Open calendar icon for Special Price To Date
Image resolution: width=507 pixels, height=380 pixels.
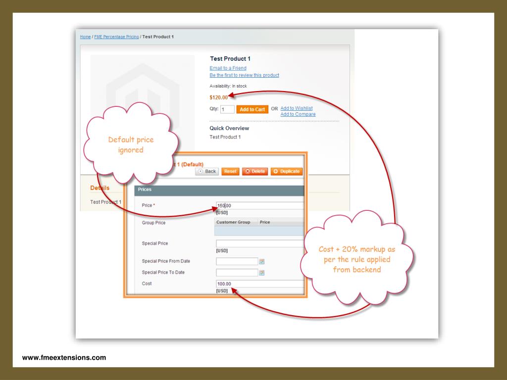click(x=262, y=273)
